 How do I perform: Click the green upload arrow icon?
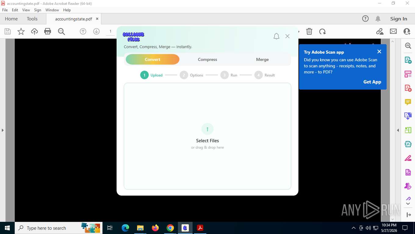pos(208,129)
